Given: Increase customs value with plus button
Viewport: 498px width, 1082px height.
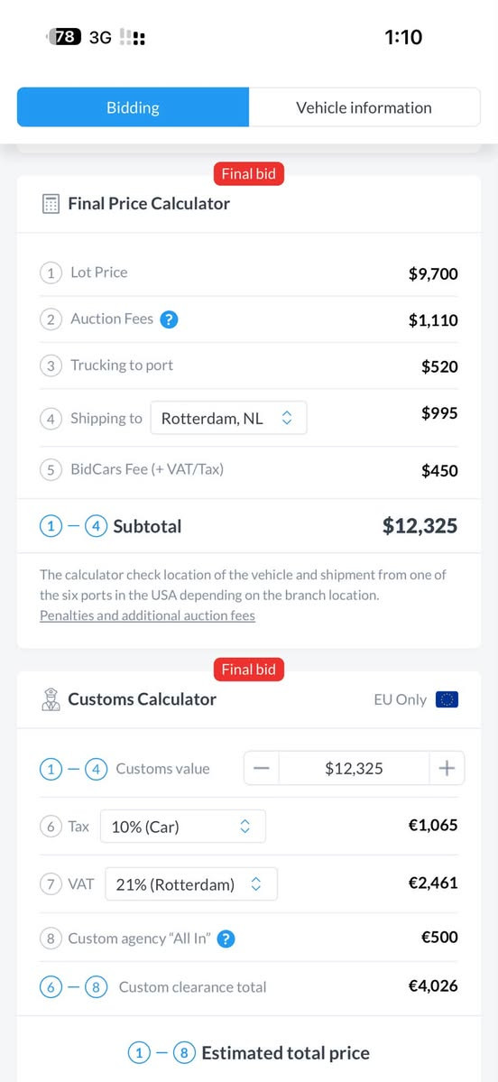Looking at the screenshot, I should click(447, 768).
